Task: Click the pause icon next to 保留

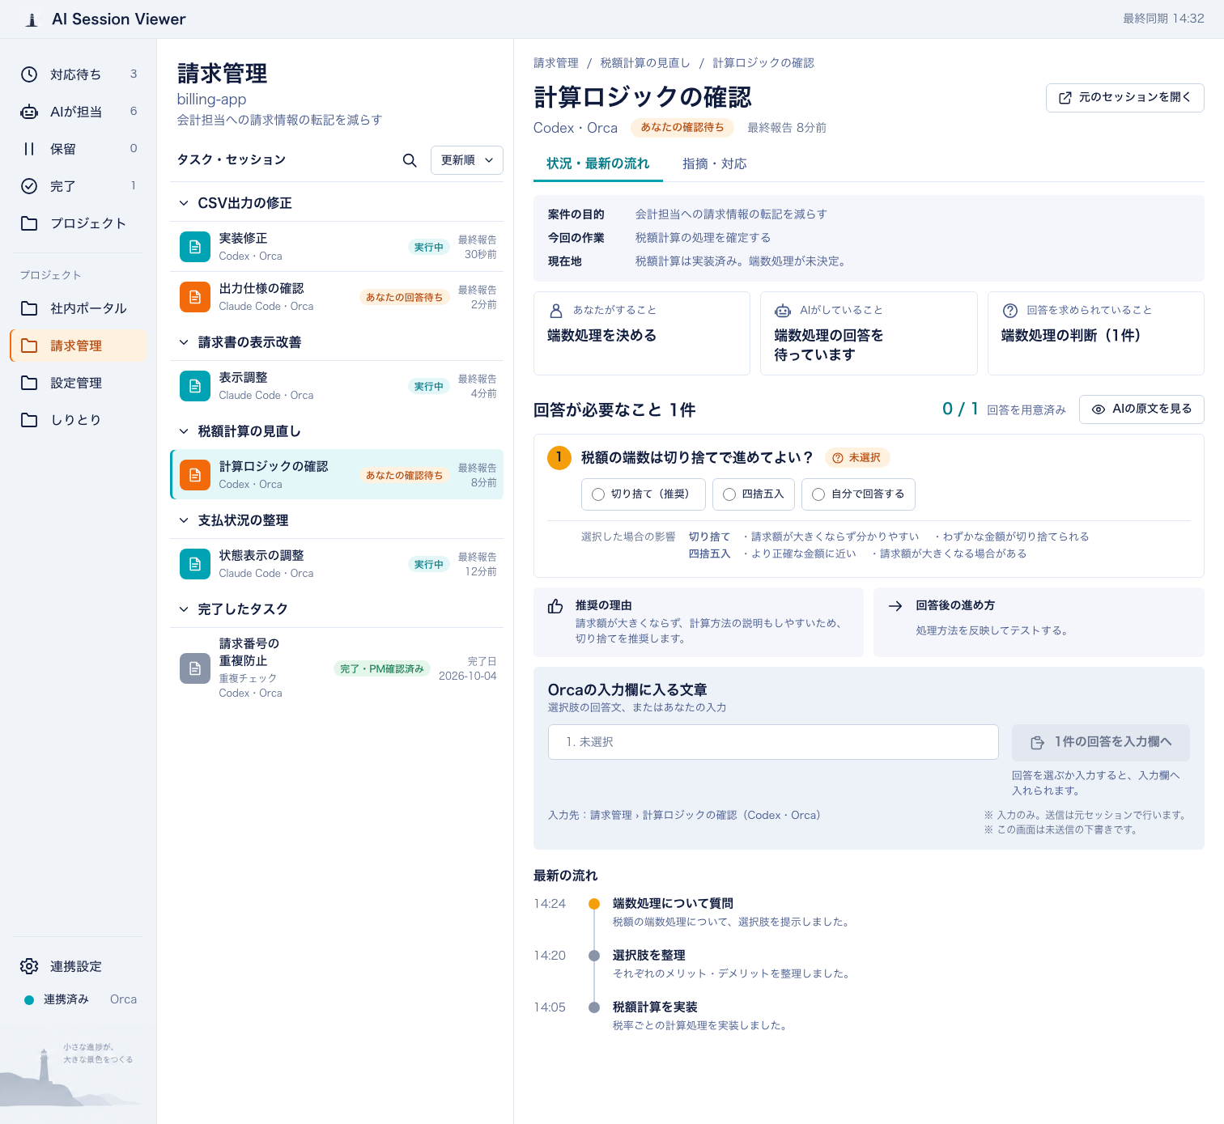Action: pyautogui.click(x=29, y=149)
